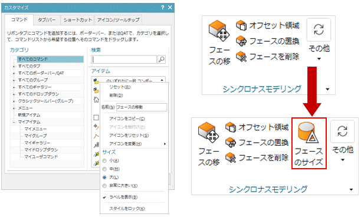Screen dimensions: 361x217
Task: Select マイギャラリー tree item
Action: [37, 143]
